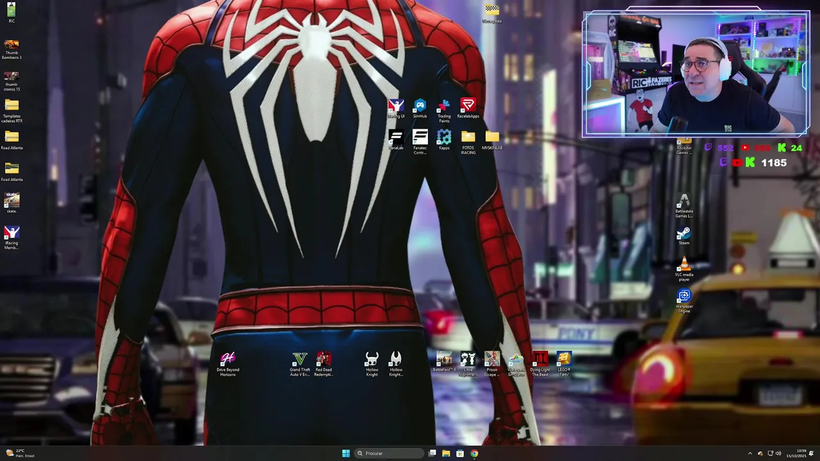This screenshot has height=461, width=820.
Task: Open the Fanatec Control Panel shortcut
Action: tap(420, 142)
